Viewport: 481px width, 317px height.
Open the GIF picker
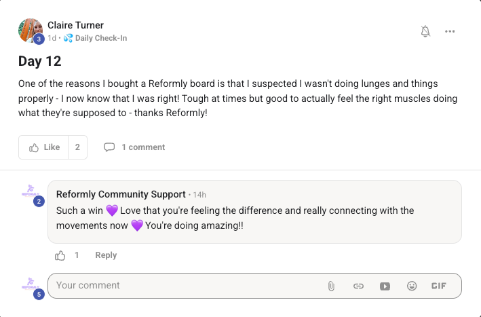(x=439, y=286)
